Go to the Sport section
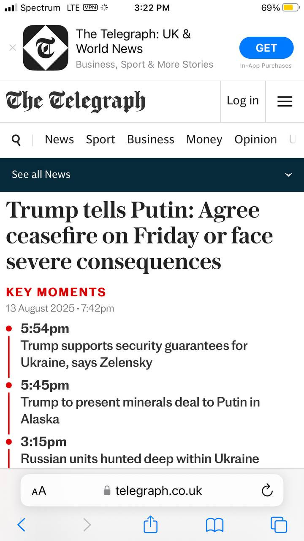Viewport: 304px width, 541px height. 100,139
